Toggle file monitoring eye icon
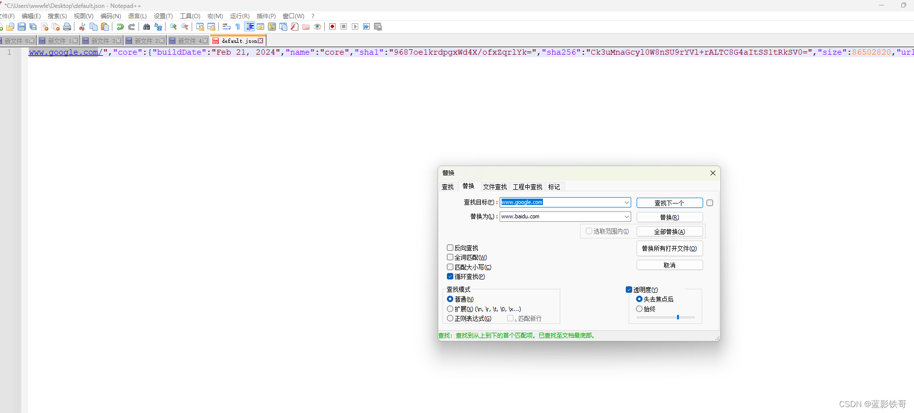Screen dimensions: 914x413 317,27
